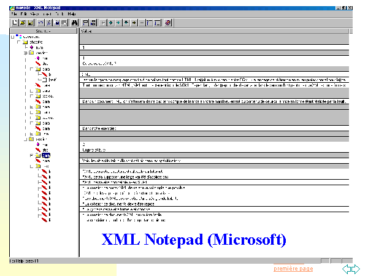Viewport: 368px width, 276px height.
Task: Click the Open file toolbar icon
Action: click(23, 22)
